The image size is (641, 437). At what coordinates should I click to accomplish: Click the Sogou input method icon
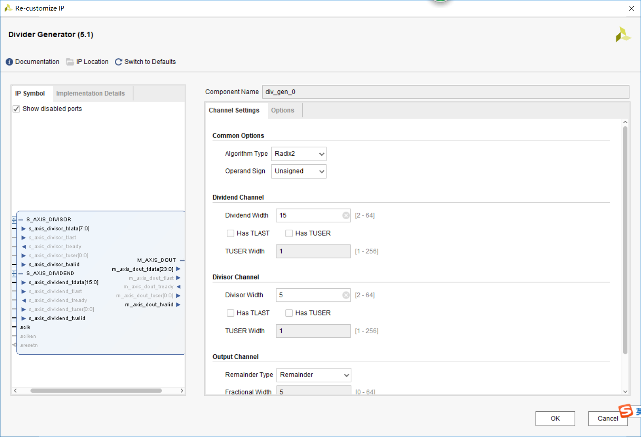tap(626, 410)
